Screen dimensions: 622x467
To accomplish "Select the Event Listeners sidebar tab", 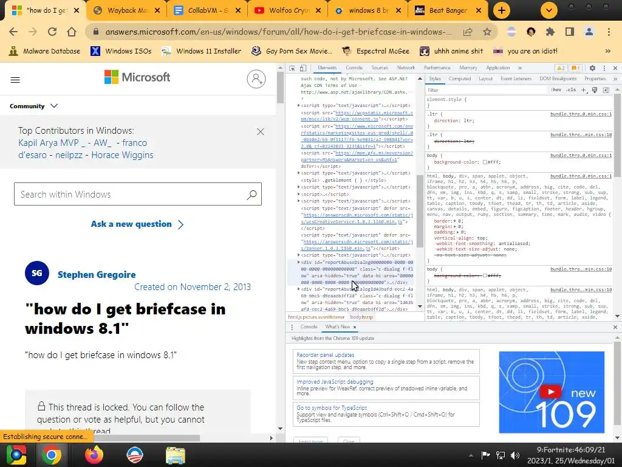I will point(516,78).
